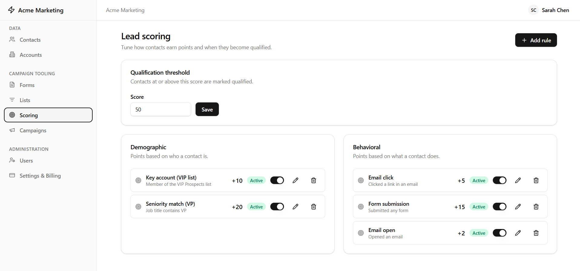Click Active badge on Email click rule

point(479,180)
